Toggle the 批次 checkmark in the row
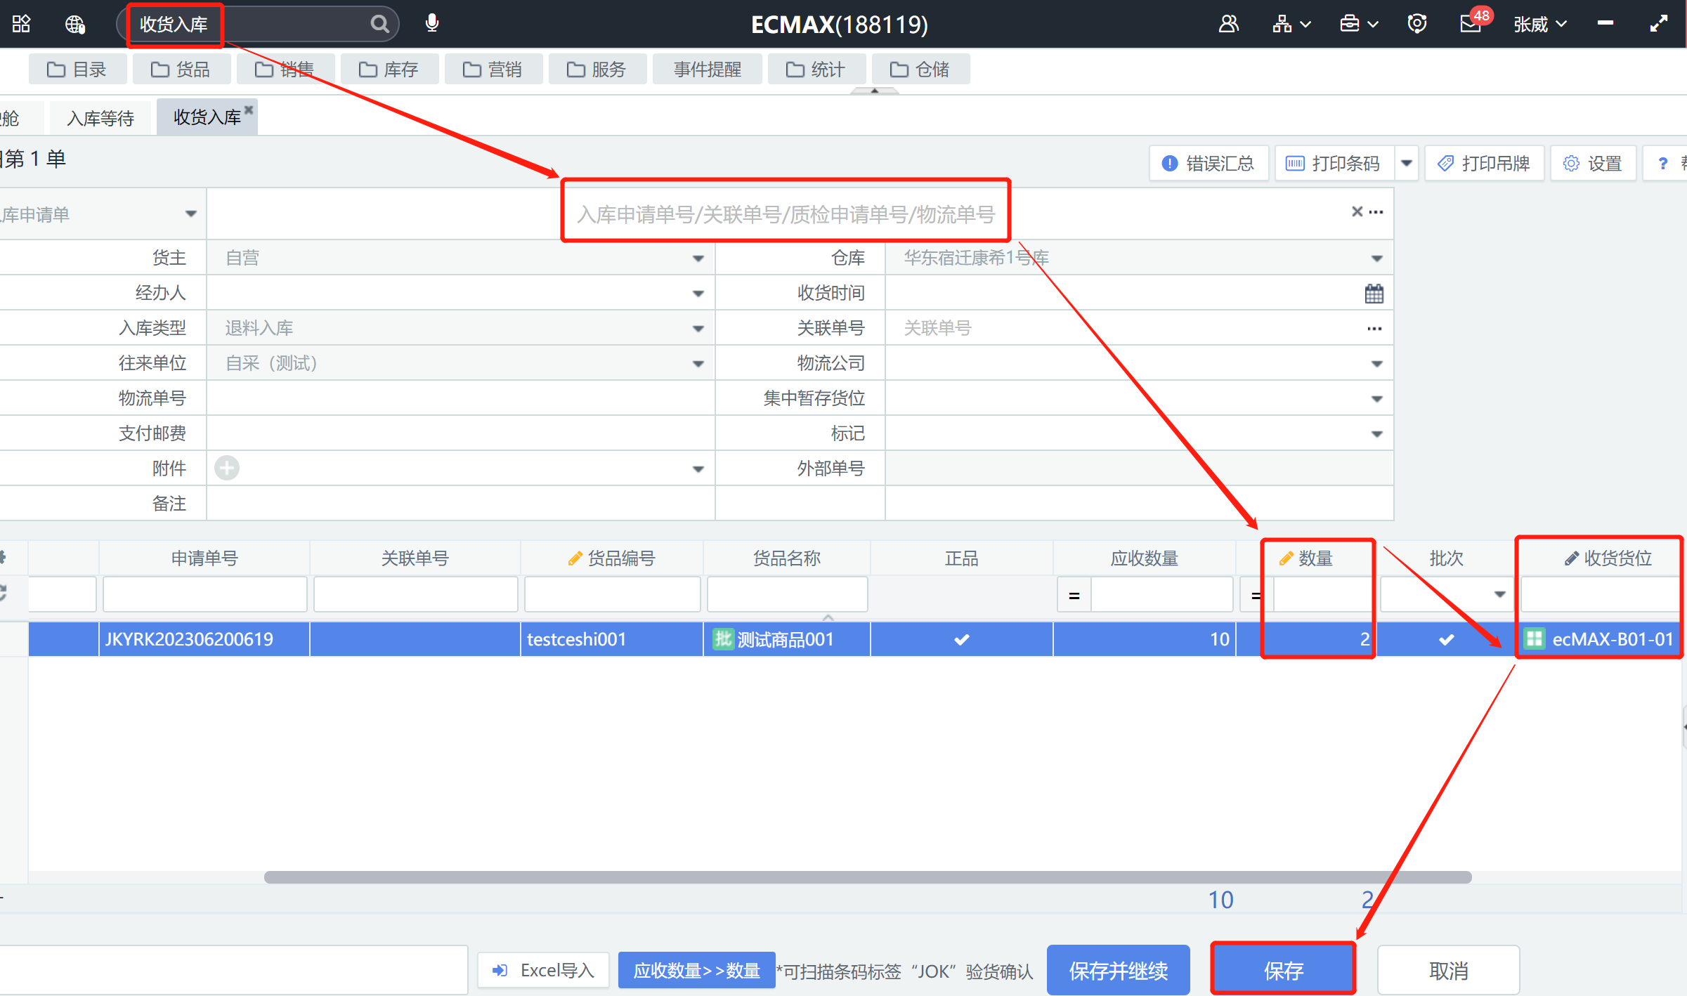 [1446, 639]
